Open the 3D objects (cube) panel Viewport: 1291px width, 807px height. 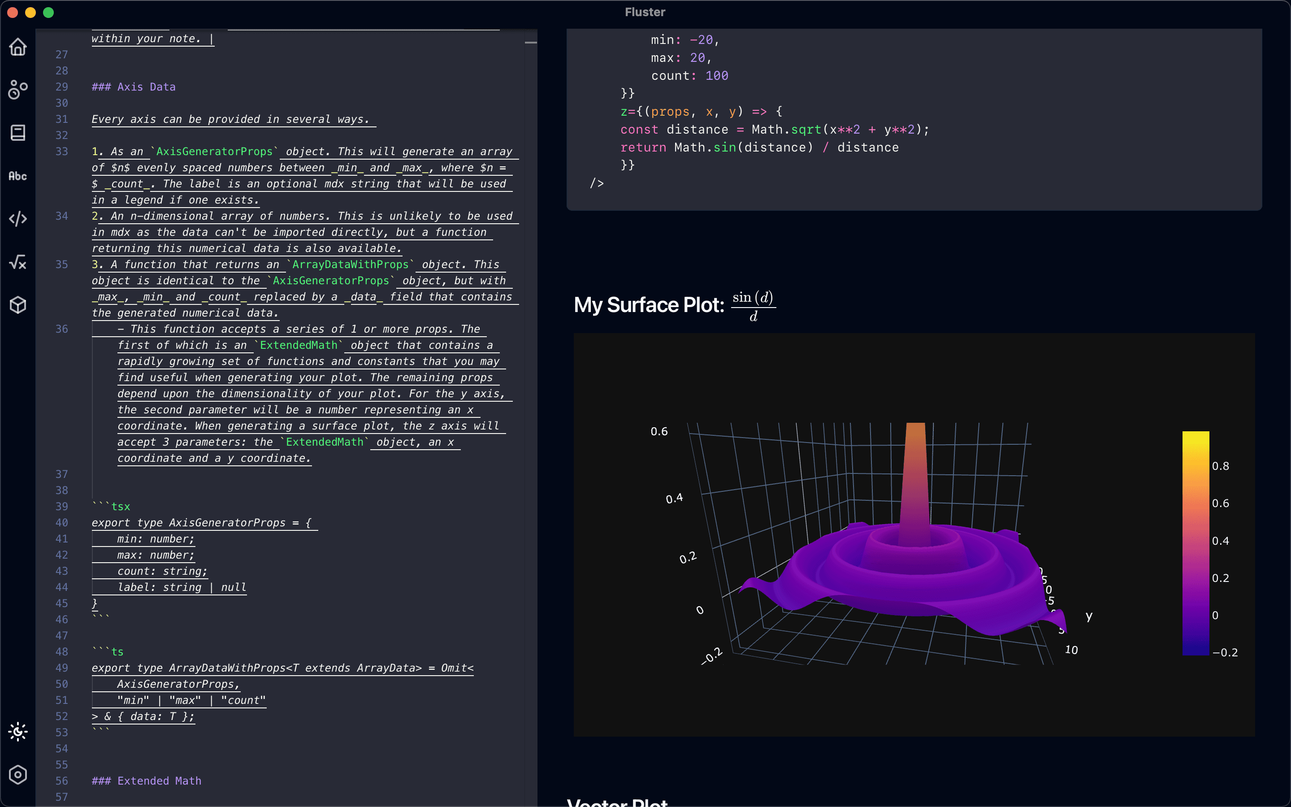(17, 305)
